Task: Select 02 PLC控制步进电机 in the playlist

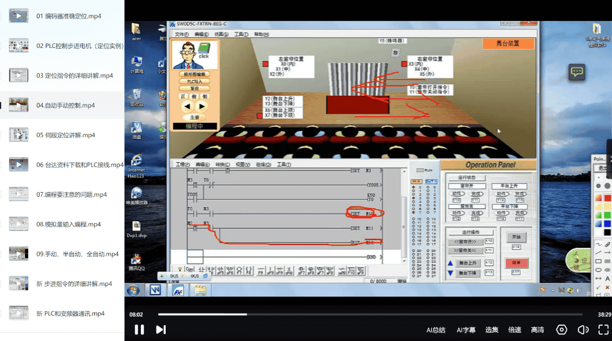Action: point(80,46)
